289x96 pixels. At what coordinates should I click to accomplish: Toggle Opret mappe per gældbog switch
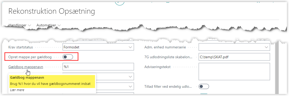[x=68, y=57]
